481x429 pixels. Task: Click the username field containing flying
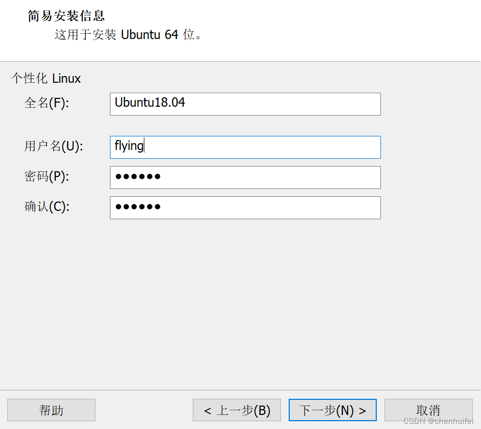[245, 147]
